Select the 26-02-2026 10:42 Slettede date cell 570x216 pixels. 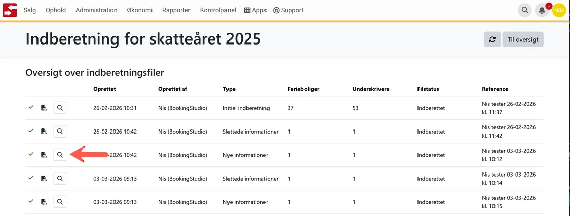[x=115, y=132]
